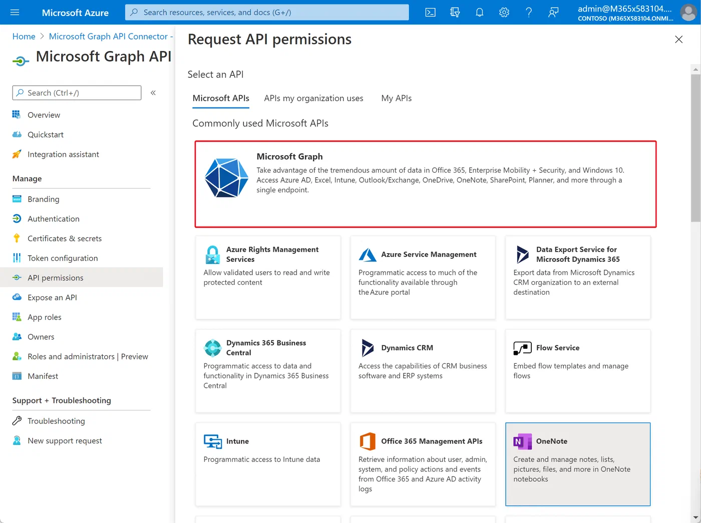Click the sidebar Search (Ctrl+/) field
The height and width of the screenshot is (523, 701).
point(77,93)
